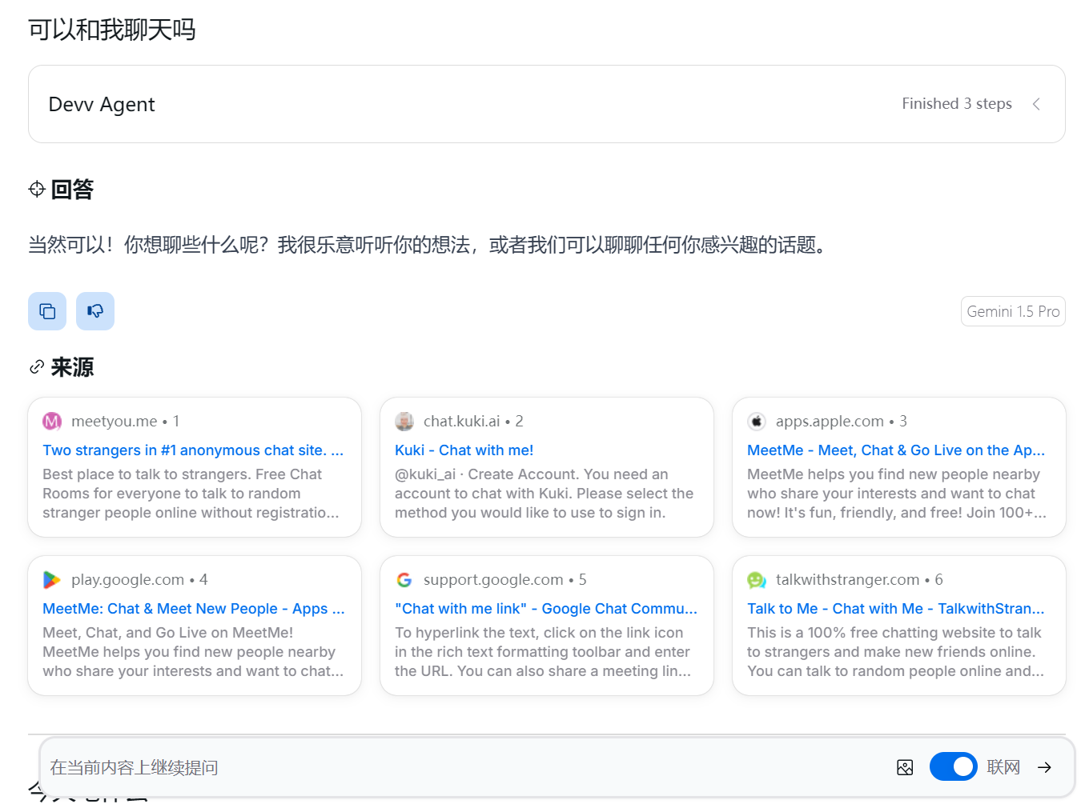The height and width of the screenshot is (808, 1085).
Task: Open the Kuki - Chat with me! link
Action: 464,450
